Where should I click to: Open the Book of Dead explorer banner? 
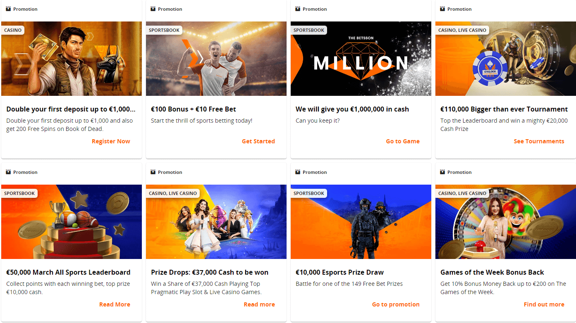point(72,59)
